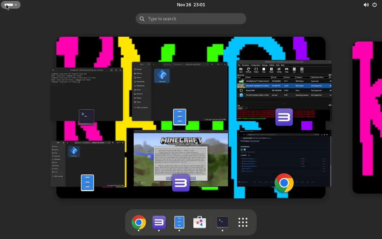Open the Files app in the dock

(179, 222)
